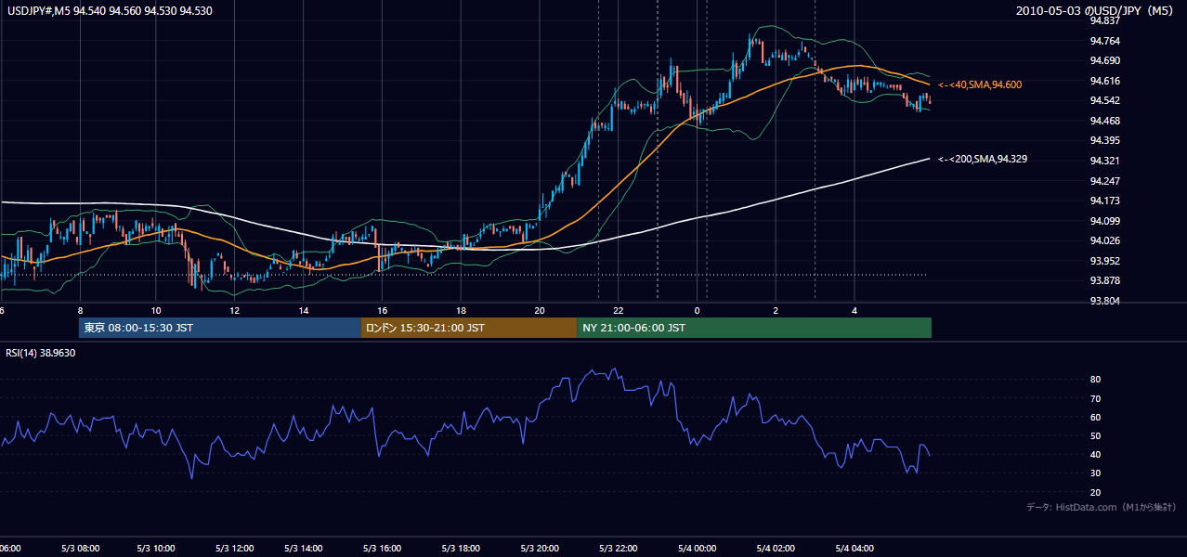Click the データ: HistData.com source text

pos(1102,507)
